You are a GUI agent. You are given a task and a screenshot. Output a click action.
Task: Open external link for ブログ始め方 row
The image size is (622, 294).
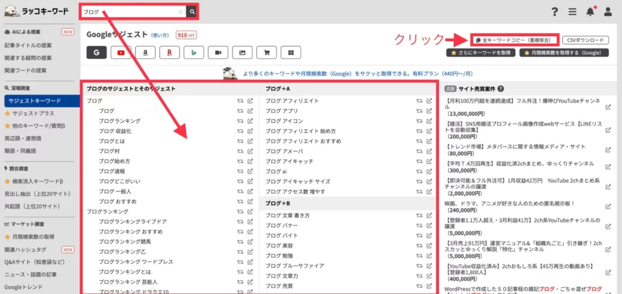coord(250,161)
